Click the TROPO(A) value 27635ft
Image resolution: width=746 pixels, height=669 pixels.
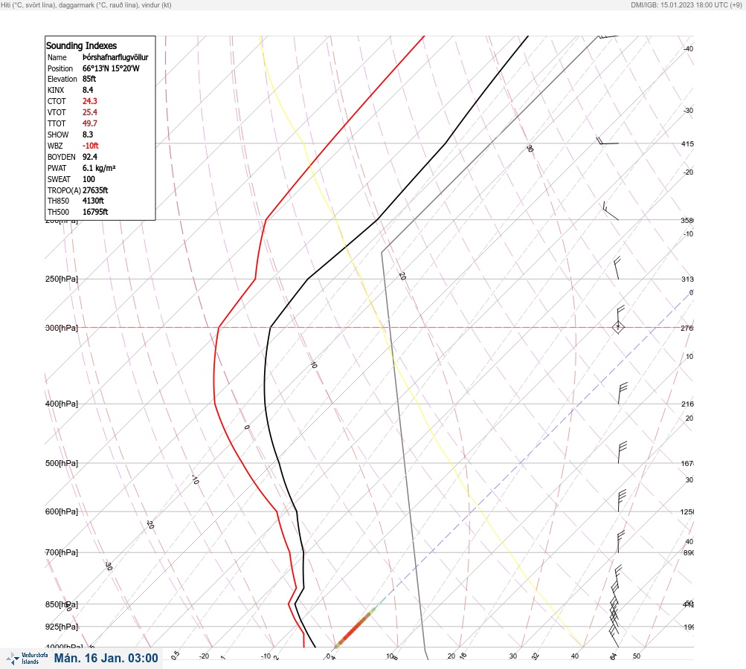(x=95, y=190)
